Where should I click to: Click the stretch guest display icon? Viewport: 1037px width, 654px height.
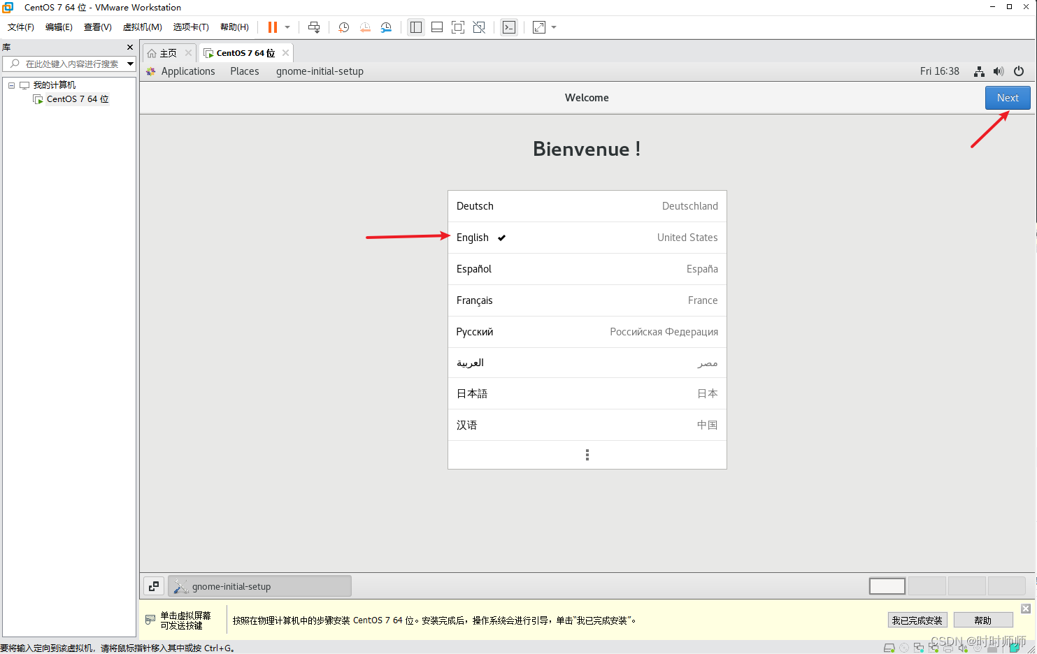tap(539, 27)
